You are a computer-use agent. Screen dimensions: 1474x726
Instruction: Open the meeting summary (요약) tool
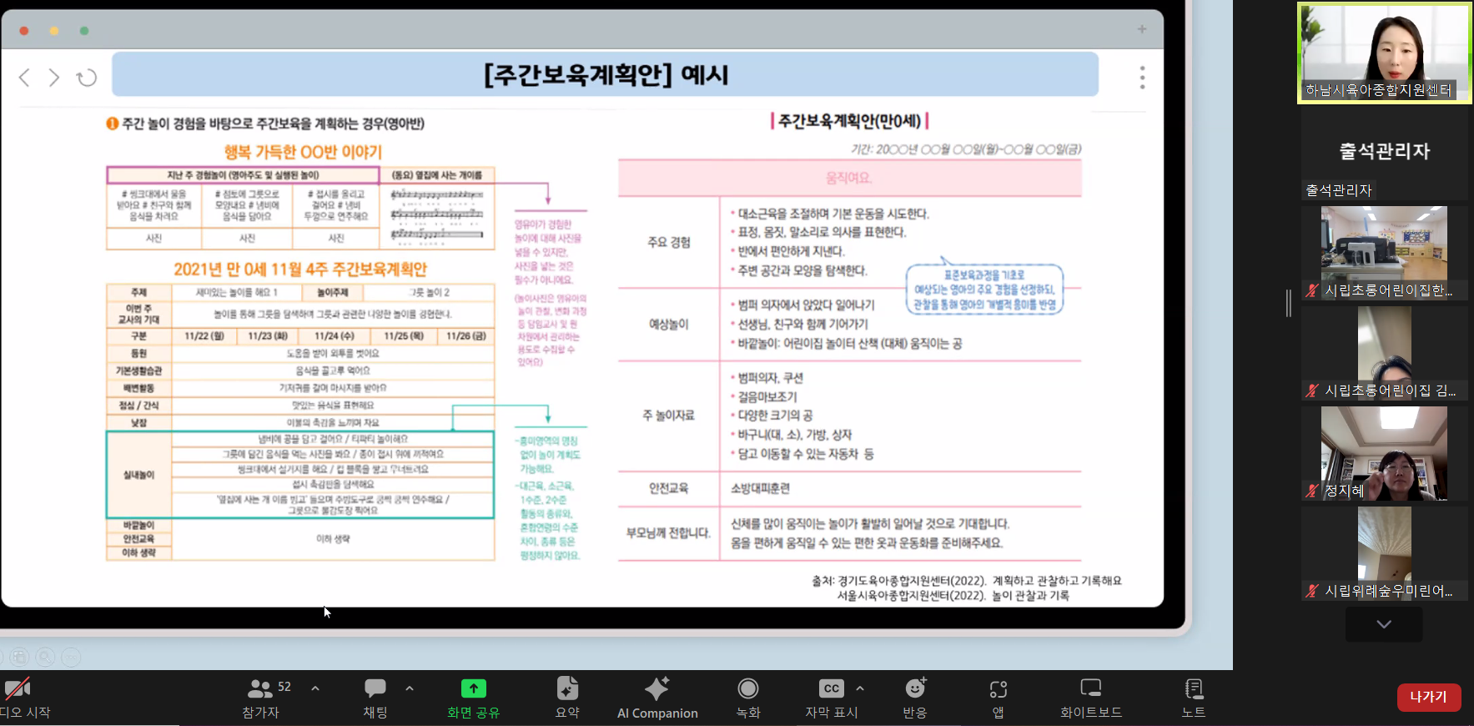(567, 698)
